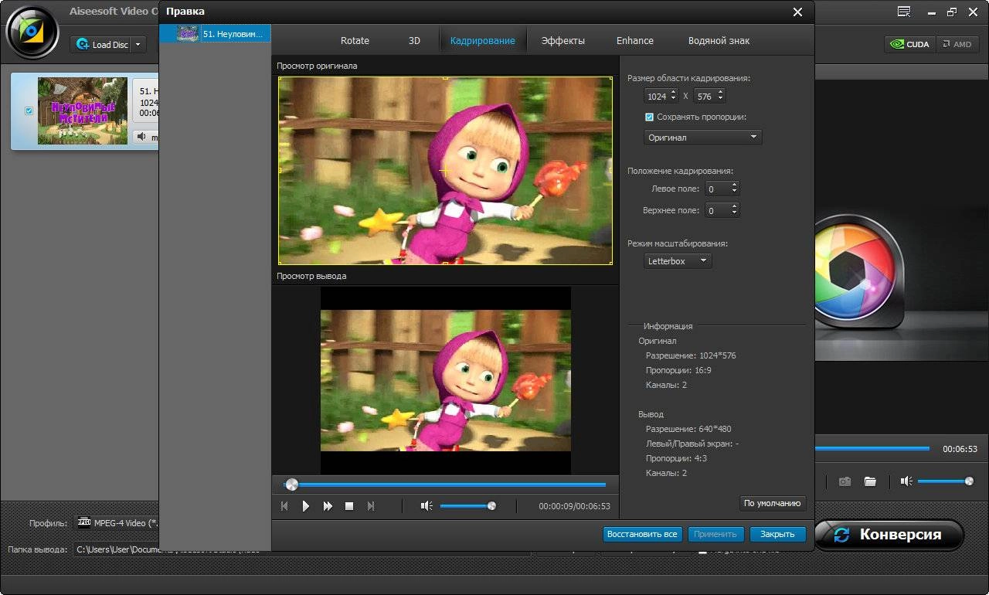This screenshot has height=595, width=989.
Task: Open the MPEG-4 Video profile dropdown
Action: tap(116, 523)
